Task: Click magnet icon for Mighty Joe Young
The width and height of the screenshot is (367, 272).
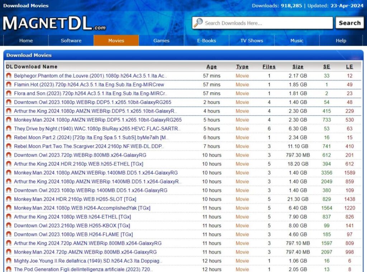Action: pos(9,261)
